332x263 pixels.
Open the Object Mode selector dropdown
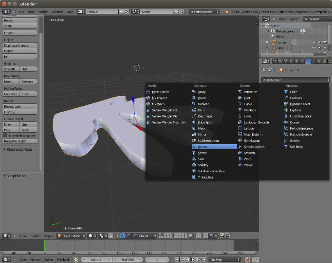[x=71, y=236]
